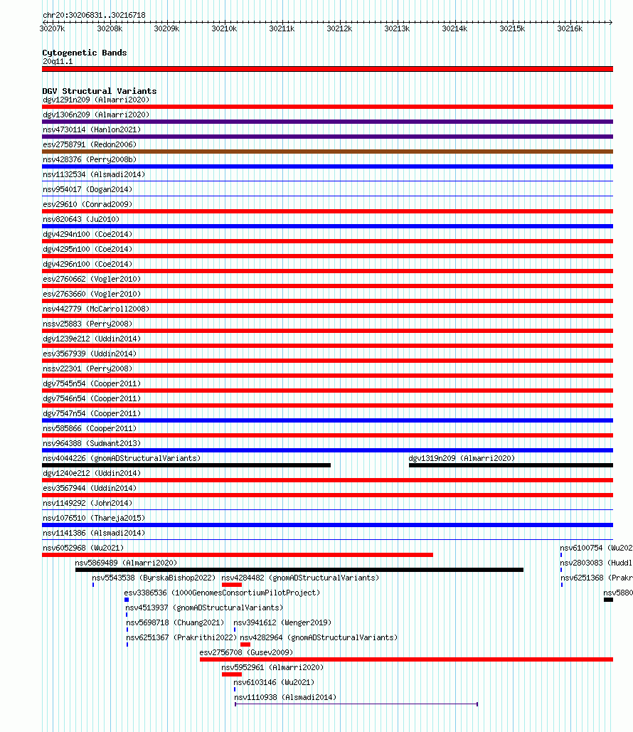Open variant nsv428376 (Perry2008b)
The width and height of the screenshot is (633, 732).
tap(90, 159)
